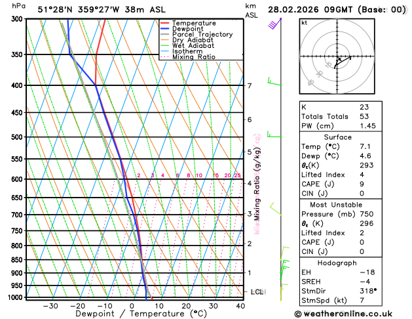The height and width of the screenshot is (319, 412).
Task: Click the 400 hPa pressure label
Action: [18, 85]
